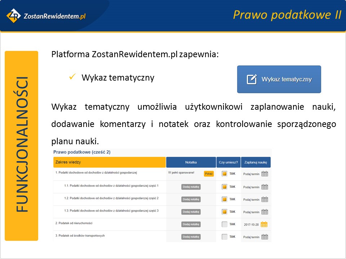Check TAK checkbox for Podatek od środków transportowych
The width and height of the screenshot is (346, 259).
click(225, 237)
